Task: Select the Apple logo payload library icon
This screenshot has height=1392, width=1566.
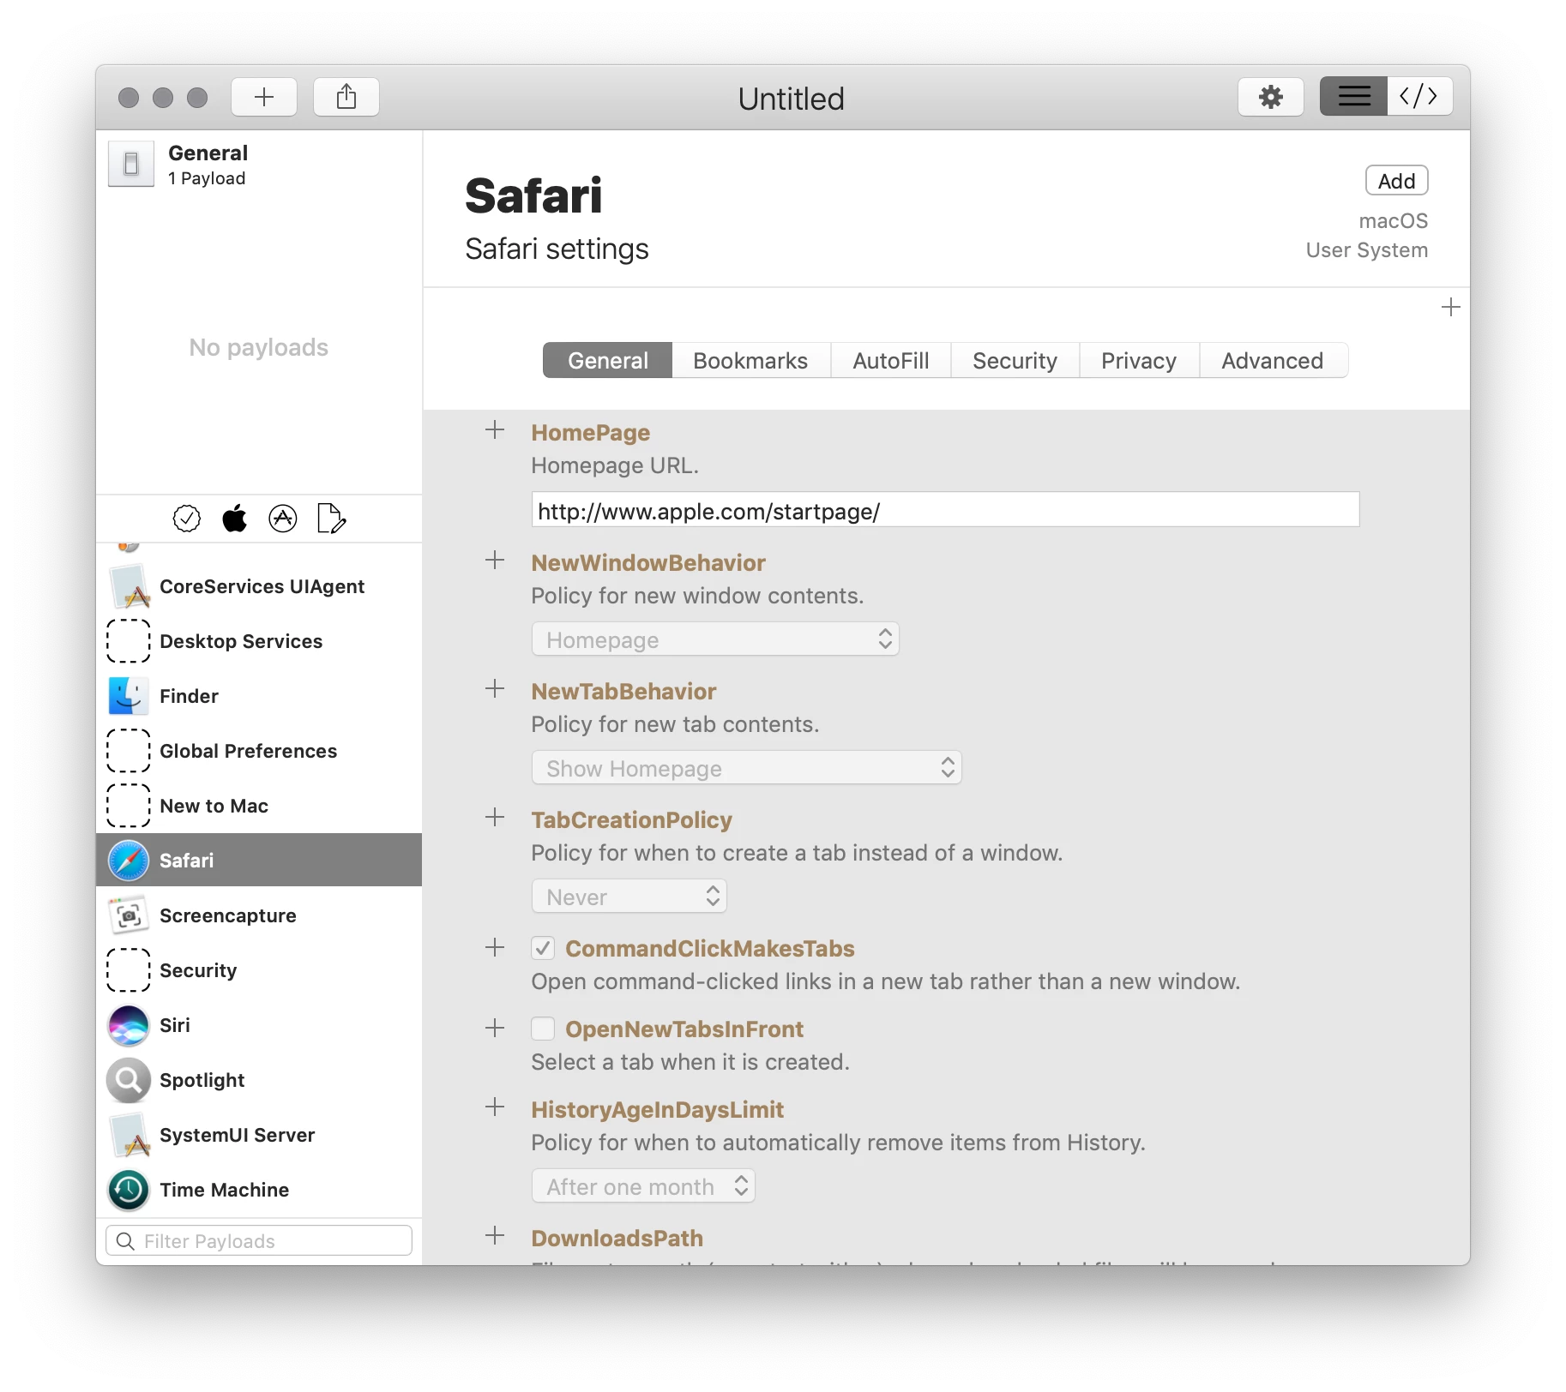Action: 235,519
